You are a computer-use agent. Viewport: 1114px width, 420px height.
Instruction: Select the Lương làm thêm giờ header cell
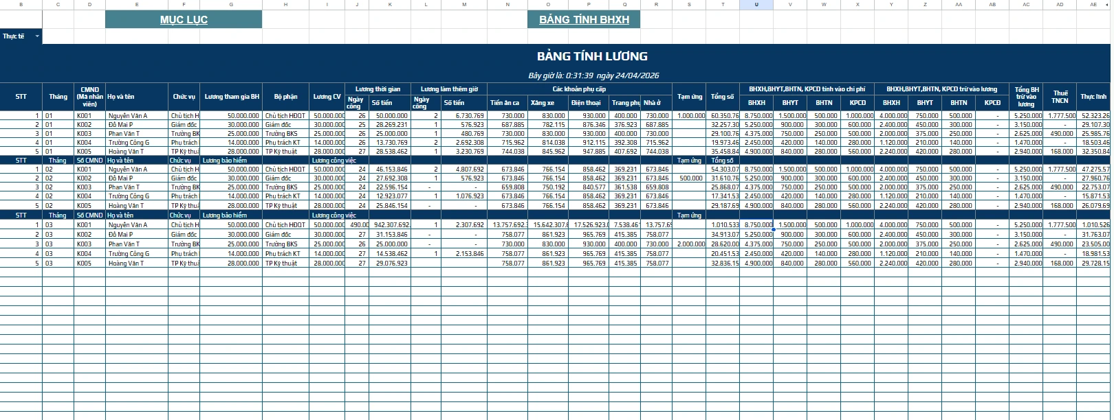[x=449, y=89]
